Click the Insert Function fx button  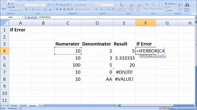35,17
